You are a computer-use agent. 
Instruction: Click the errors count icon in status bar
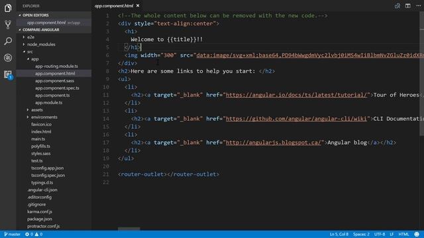click(x=27, y=234)
